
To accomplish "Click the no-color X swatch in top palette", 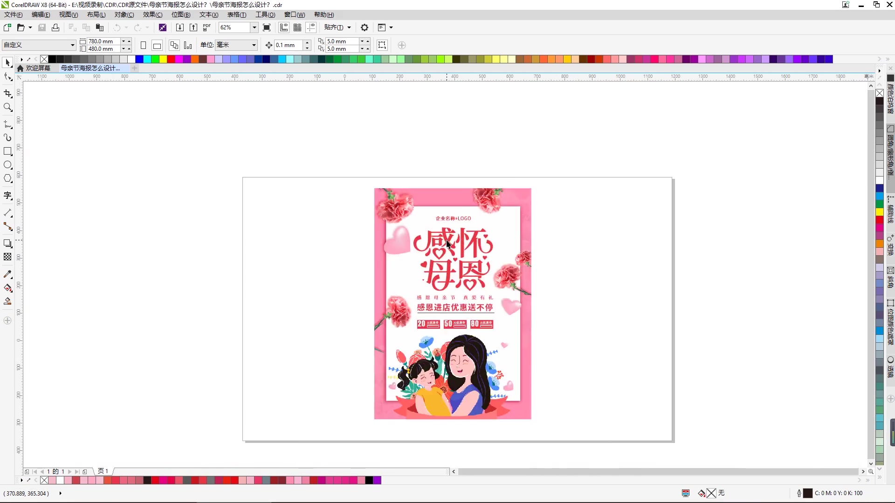I will [44, 59].
